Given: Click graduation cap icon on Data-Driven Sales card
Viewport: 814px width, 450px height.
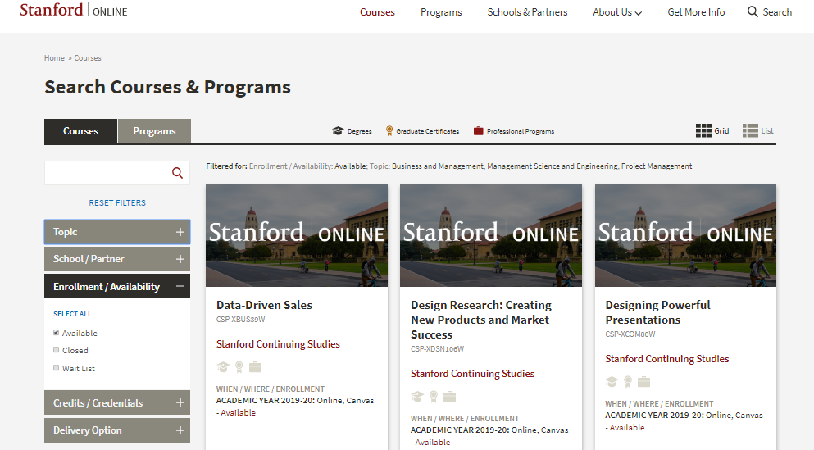Looking at the screenshot, I should [223, 367].
